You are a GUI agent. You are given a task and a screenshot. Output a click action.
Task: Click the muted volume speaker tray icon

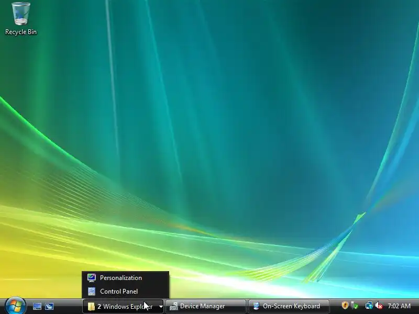tap(379, 305)
